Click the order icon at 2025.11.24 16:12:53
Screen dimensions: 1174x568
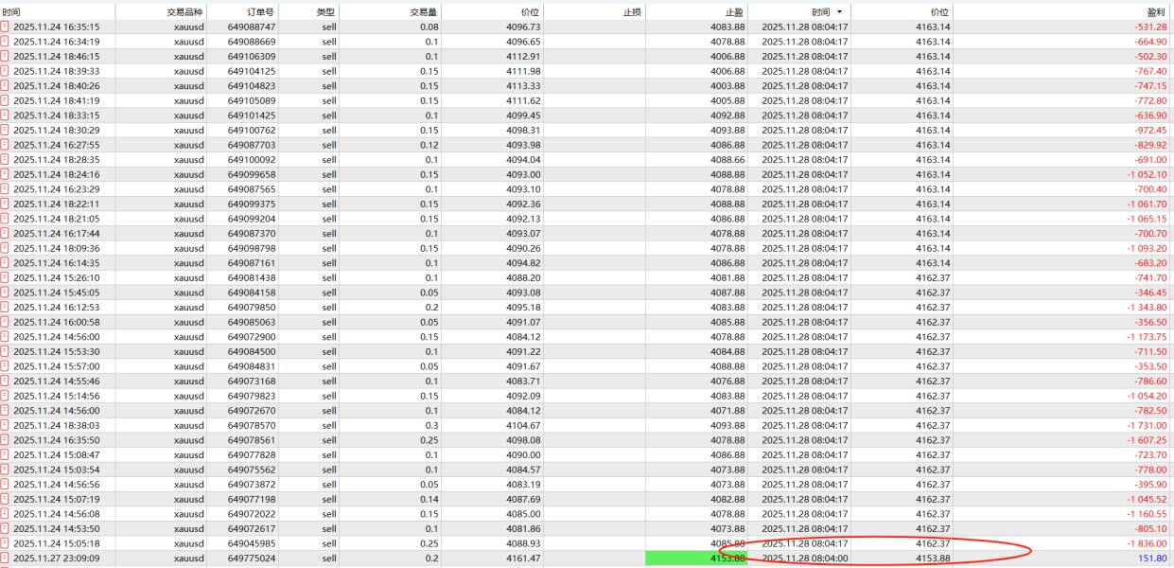click(x=5, y=307)
